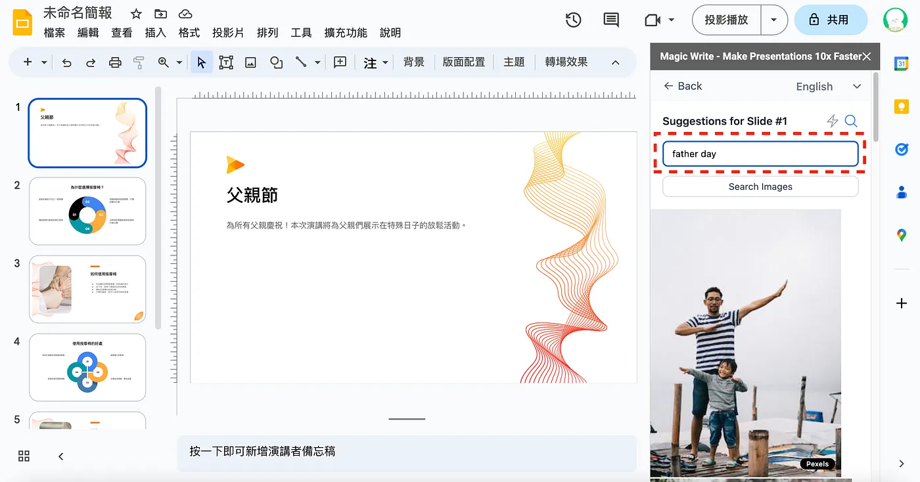Open Google Calendar in side panel
The width and height of the screenshot is (920, 482).
[x=901, y=64]
